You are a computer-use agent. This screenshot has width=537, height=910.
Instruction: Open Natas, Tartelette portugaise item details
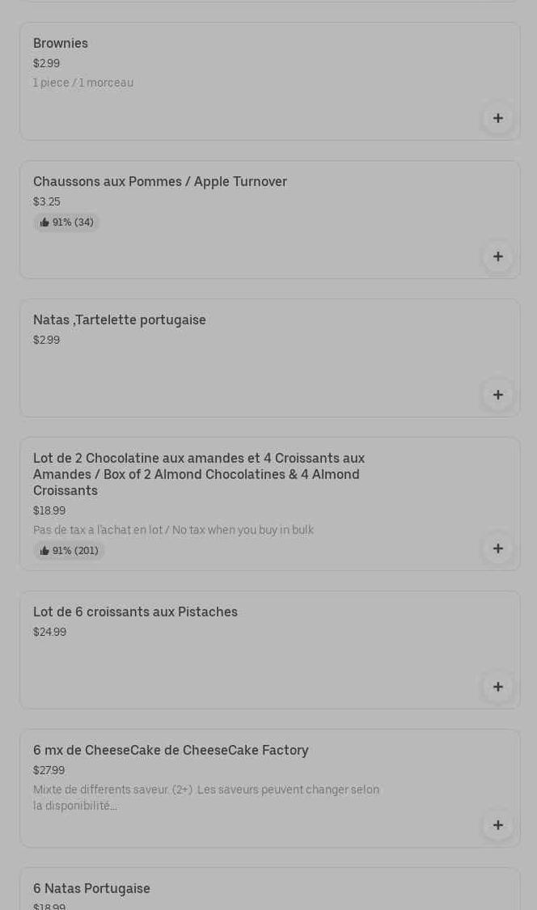pos(120,320)
